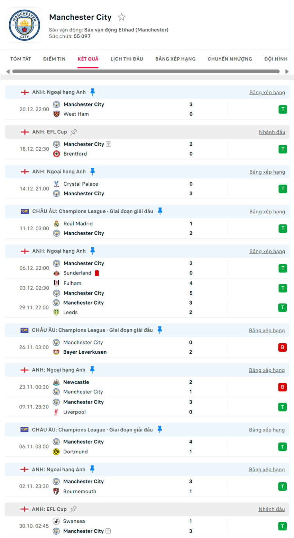294x538 pixels.
Task: Unpin the top Ngoại hạng Anh league
Action: [92, 92]
